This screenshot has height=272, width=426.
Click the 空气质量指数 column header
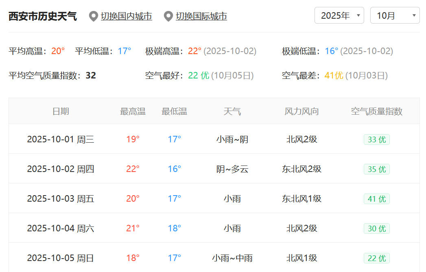pos(376,111)
